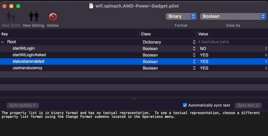
Task: Enable Automatically sync text checkbox
Action: [x=185, y=105]
